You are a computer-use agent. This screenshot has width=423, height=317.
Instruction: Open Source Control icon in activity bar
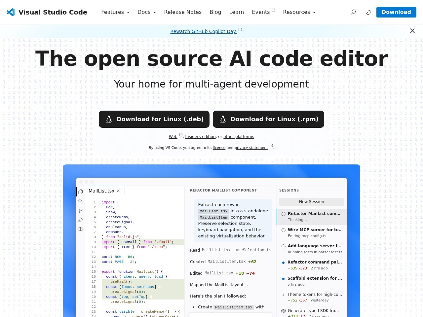[81, 210]
